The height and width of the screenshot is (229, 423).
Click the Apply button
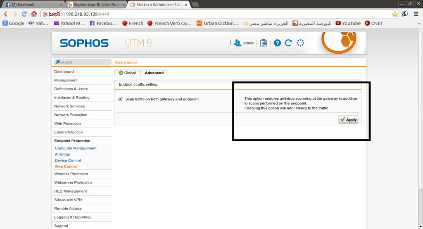[348, 119]
